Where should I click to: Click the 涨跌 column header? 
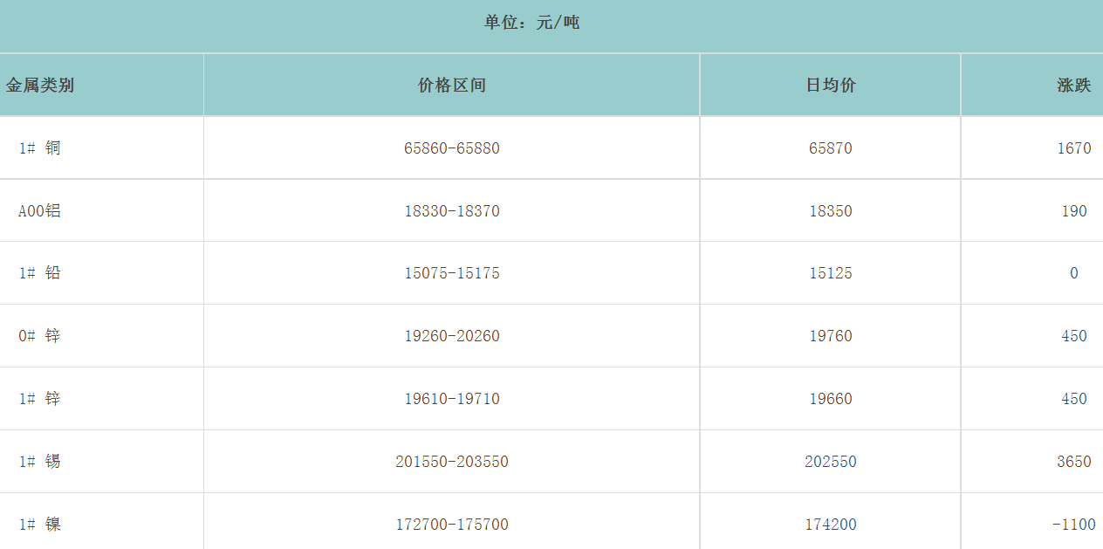click(1073, 86)
